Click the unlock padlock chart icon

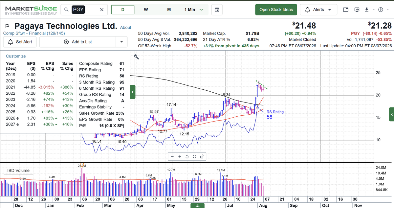202,157
